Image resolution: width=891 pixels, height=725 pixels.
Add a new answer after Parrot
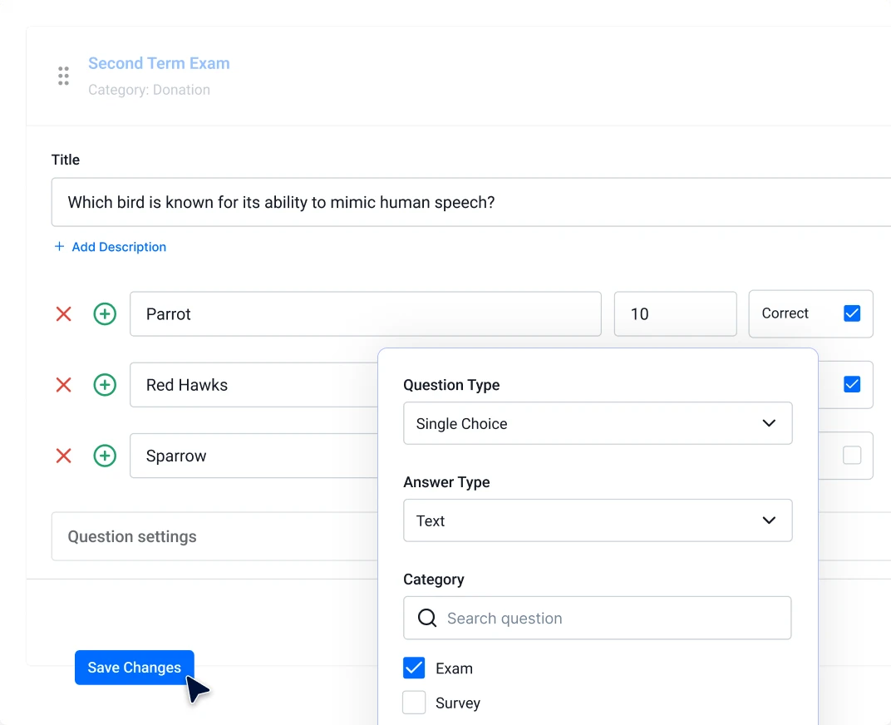tap(105, 314)
